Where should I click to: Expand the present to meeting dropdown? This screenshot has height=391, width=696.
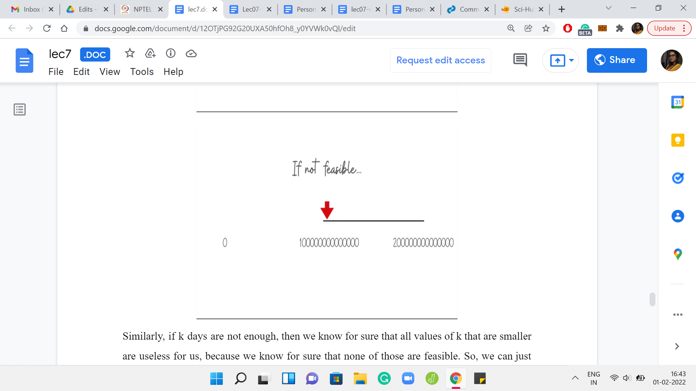click(572, 60)
